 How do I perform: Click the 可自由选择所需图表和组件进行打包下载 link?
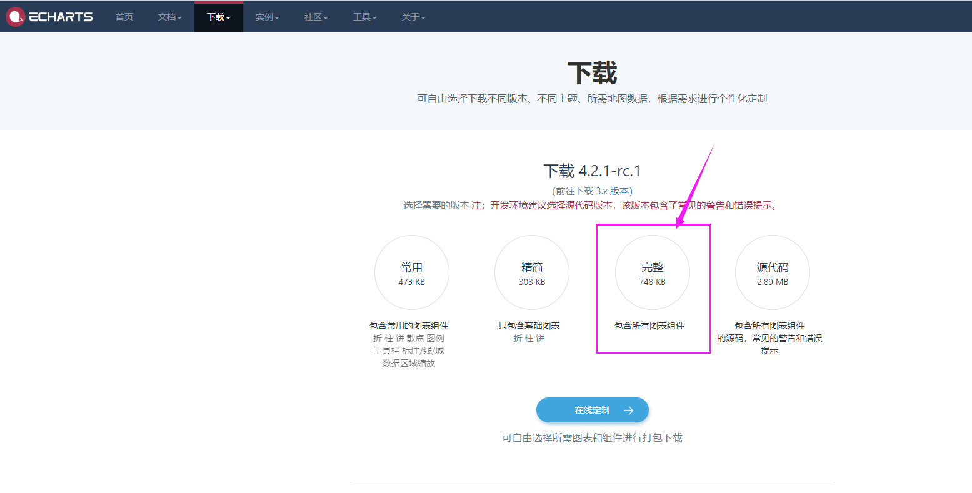coord(593,437)
